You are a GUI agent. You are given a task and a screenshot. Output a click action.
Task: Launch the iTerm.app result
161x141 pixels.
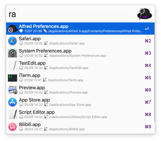coord(80,78)
